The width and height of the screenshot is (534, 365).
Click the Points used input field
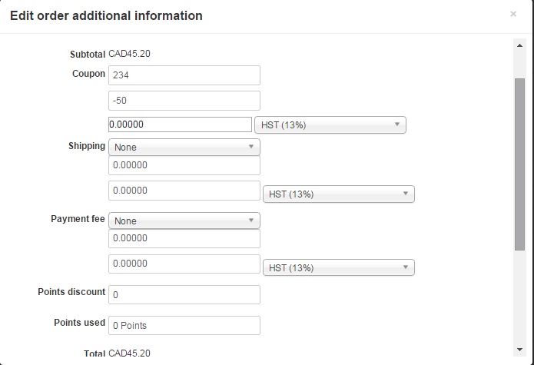coord(184,325)
